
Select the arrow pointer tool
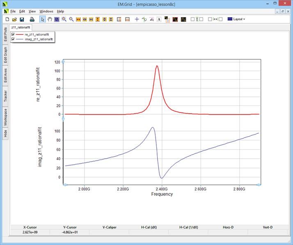tap(43, 19)
